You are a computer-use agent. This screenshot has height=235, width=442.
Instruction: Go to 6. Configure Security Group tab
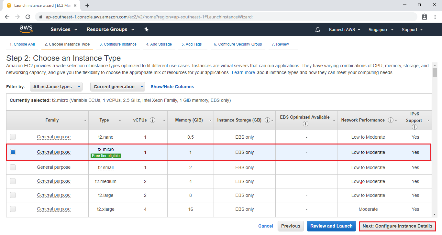click(x=238, y=44)
